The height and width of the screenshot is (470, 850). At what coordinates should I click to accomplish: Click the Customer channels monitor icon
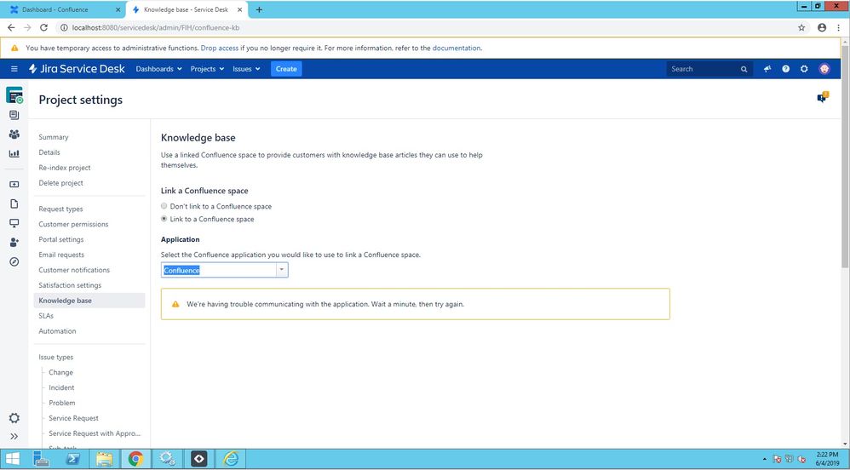(x=14, y=223)
